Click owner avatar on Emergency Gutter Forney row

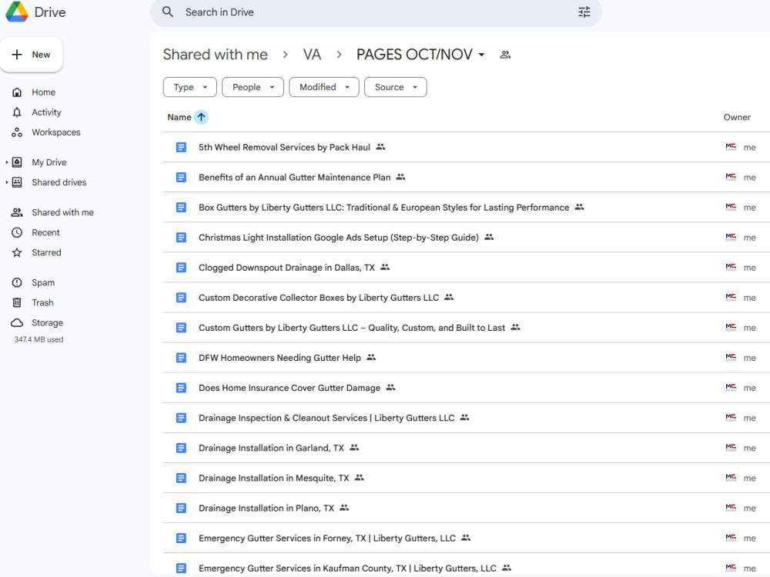[731, 538]
